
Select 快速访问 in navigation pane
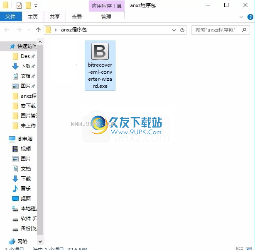pos(18,46)
